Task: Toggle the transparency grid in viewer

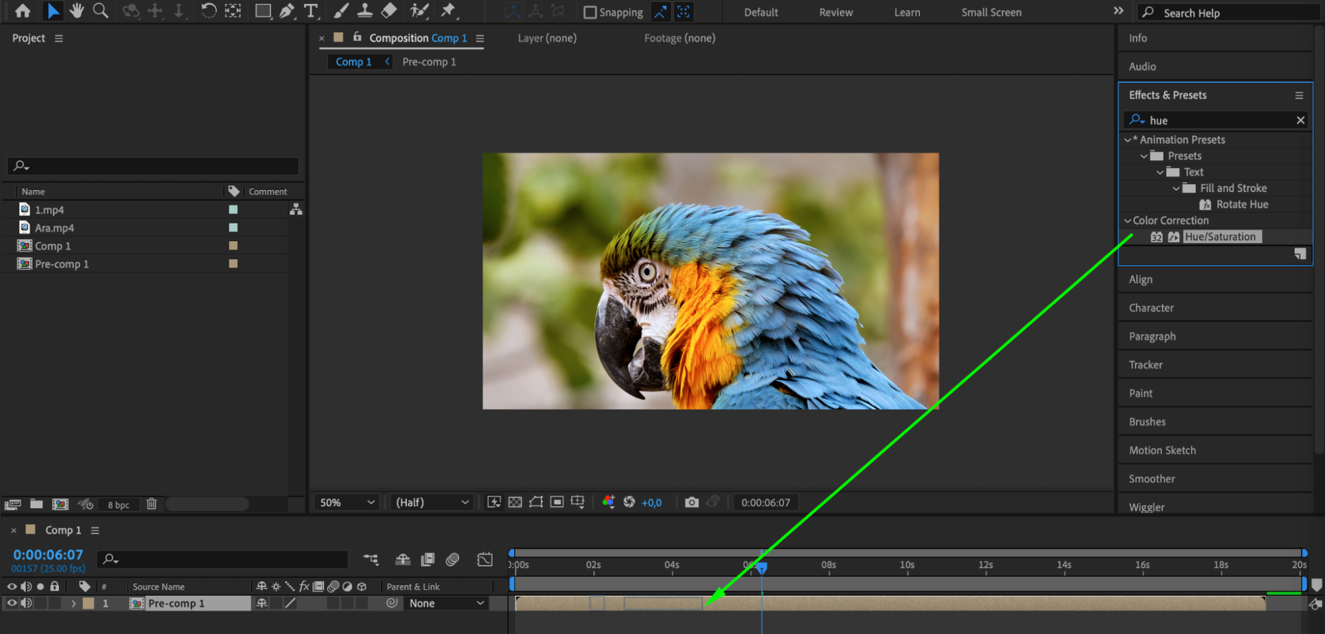Action: click(515, 502)
